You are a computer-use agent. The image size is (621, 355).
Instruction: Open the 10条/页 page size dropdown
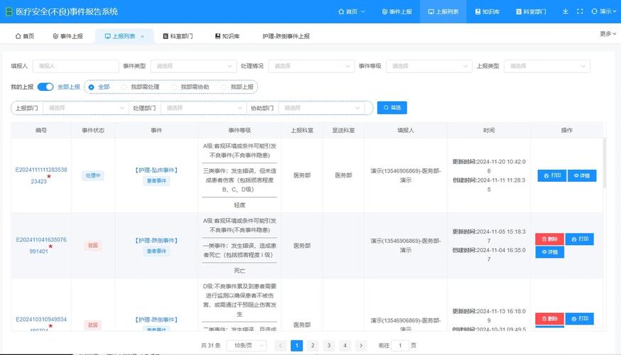coord(247,346)
